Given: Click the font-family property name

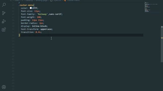Looking at the screenshot, I should [x=28, y=14].
